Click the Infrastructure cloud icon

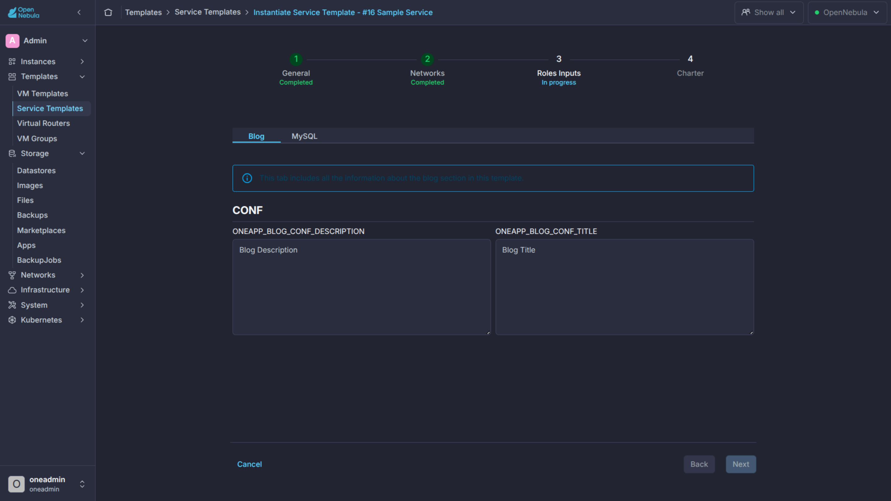coord(12,290)
